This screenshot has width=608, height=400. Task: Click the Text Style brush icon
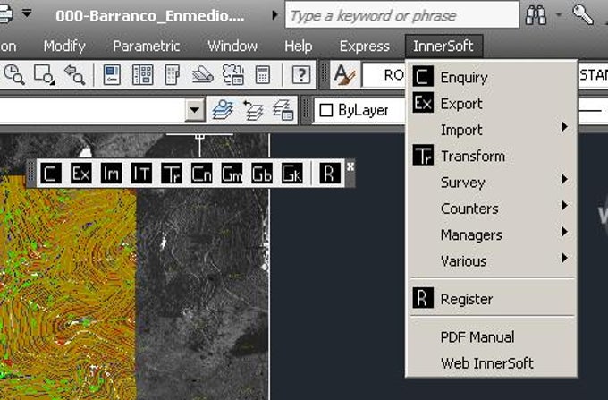345,74
